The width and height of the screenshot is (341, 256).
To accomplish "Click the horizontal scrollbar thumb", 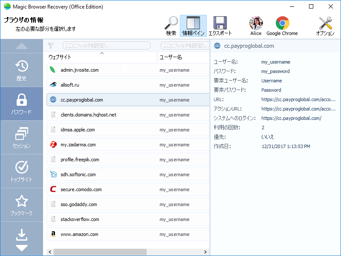I will point(100,252).
